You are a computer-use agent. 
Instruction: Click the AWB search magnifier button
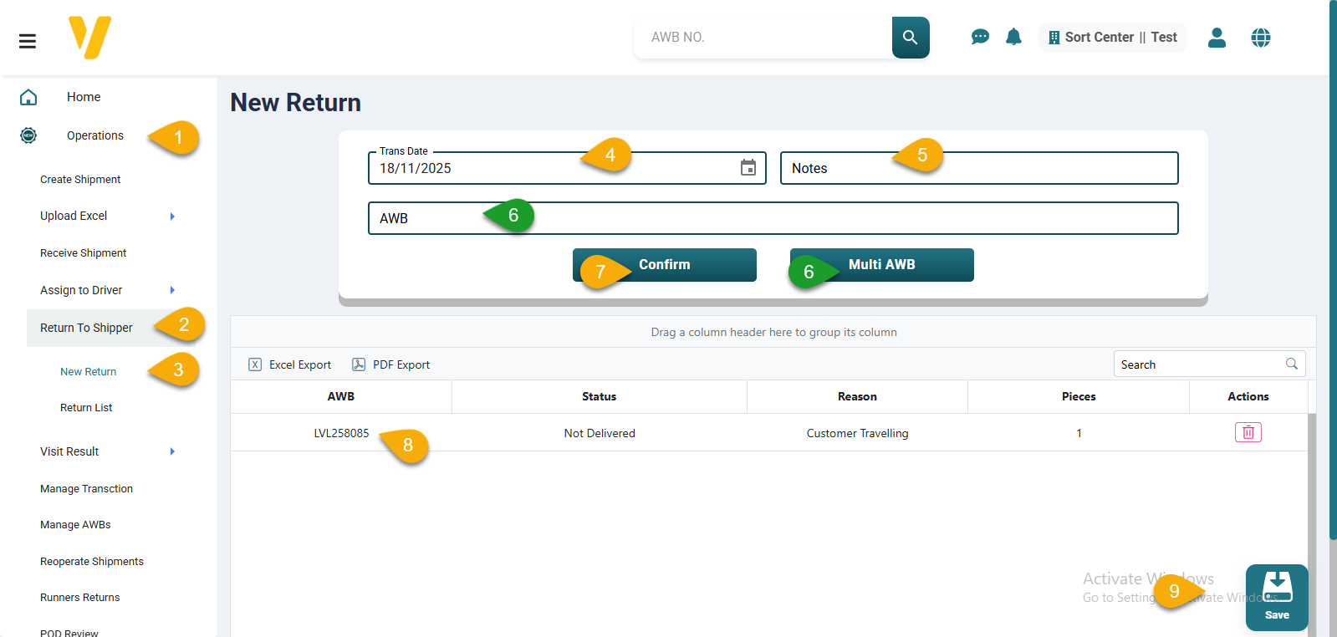[910, 38]
